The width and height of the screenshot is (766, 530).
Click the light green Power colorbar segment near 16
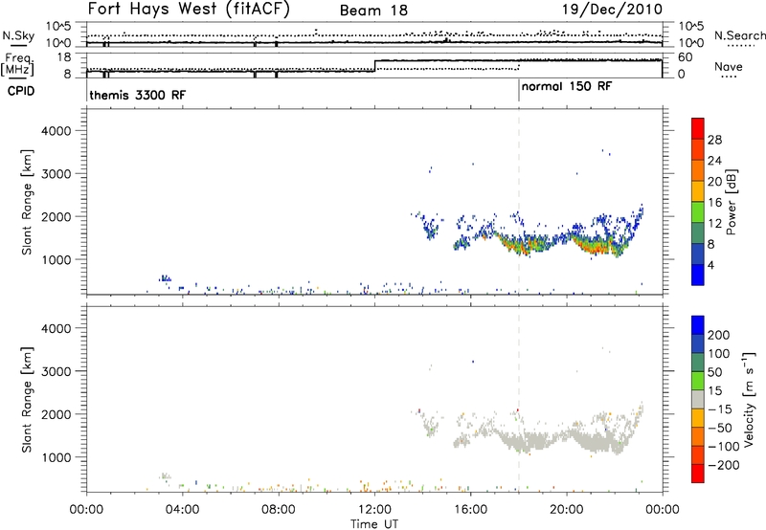click(698, 211)
